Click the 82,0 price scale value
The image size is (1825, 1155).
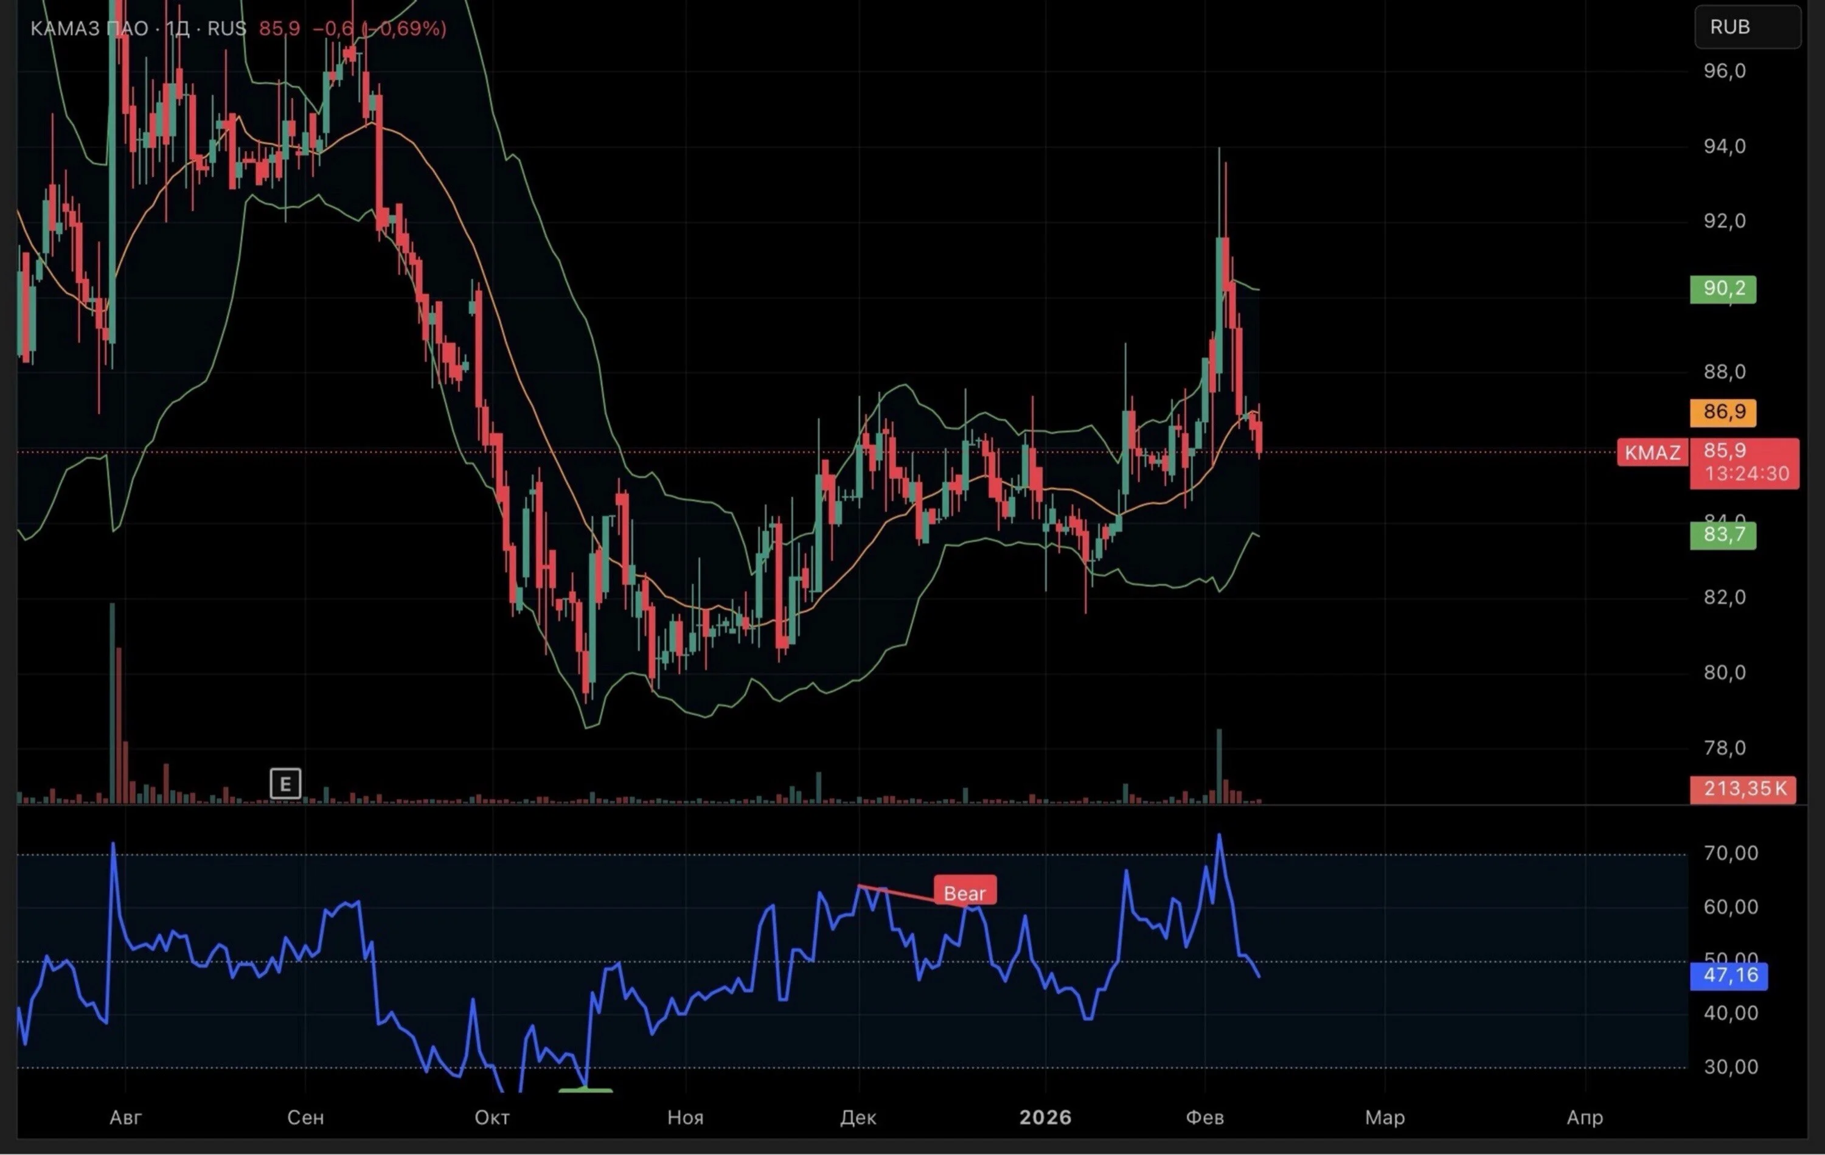coord(1725,598)
